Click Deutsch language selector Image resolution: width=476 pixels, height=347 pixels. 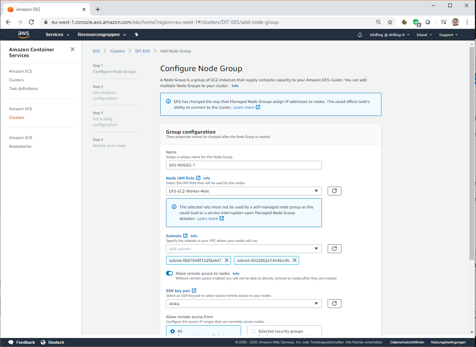tap(56, 342)
